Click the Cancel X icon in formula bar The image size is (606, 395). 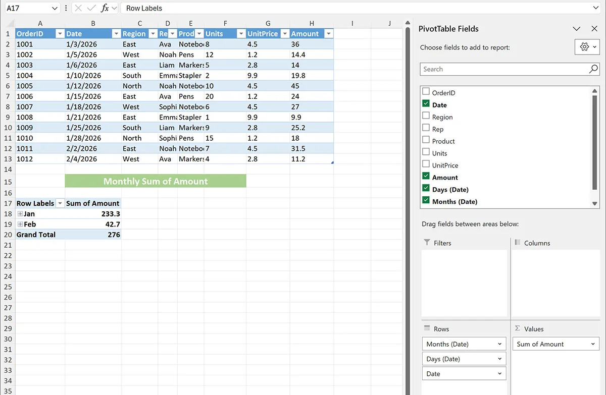coord(78,8)
